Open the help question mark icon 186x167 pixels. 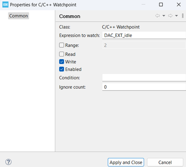pos(8,162)
